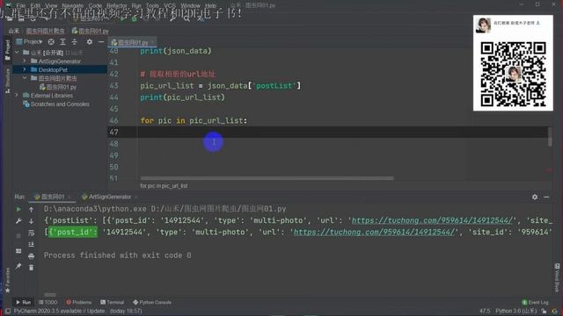
Task: Click restore layout icon in Run panel
Action: point(18,251)
